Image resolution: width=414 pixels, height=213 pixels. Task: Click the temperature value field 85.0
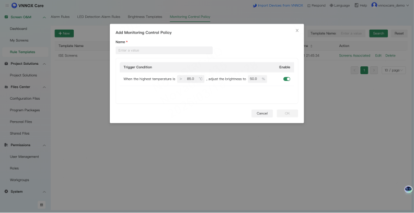[x=190, y=79]
